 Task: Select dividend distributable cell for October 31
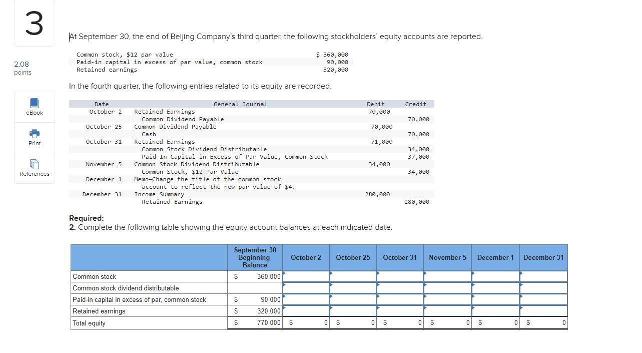[400, 288]
